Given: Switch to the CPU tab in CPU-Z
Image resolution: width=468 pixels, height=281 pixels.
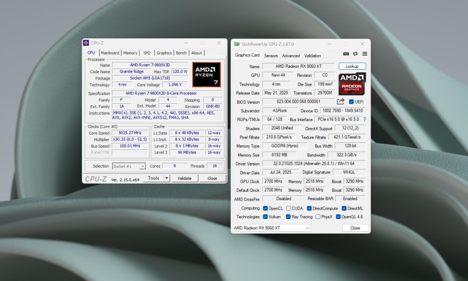Looking at the screenshot, I should tap(92, 52).
